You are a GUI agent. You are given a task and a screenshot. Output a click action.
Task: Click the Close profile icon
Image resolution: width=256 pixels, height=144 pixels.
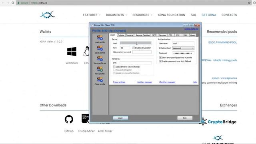click(x=100, y=80)
